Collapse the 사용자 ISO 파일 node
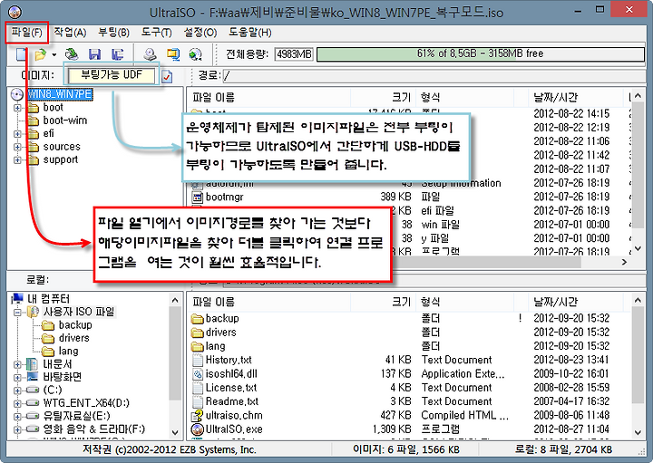The height and width of the screenshot is (463, 653). (x=17, y=312)
